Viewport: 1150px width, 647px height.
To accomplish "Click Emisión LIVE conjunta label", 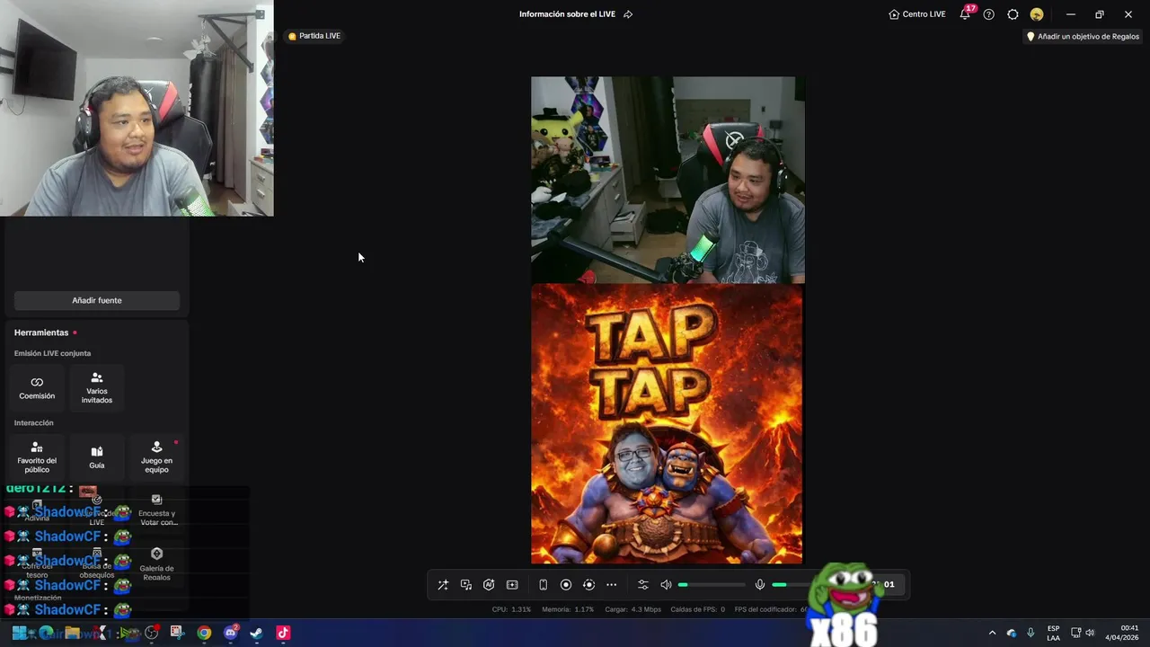I will (52, 353).
